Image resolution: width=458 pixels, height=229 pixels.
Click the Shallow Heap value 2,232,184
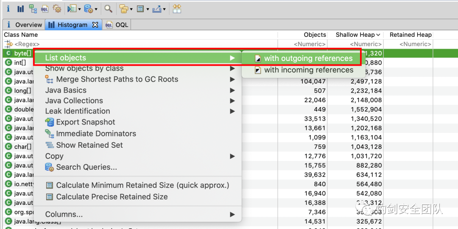click(x=366, y=91)
